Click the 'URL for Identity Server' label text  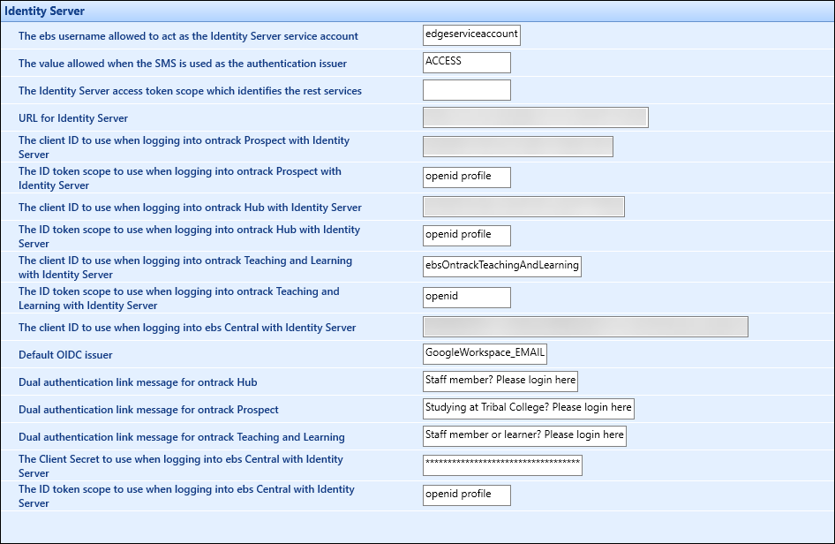73,118
